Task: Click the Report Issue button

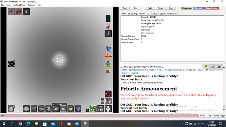Action: (x=212, y=8)
